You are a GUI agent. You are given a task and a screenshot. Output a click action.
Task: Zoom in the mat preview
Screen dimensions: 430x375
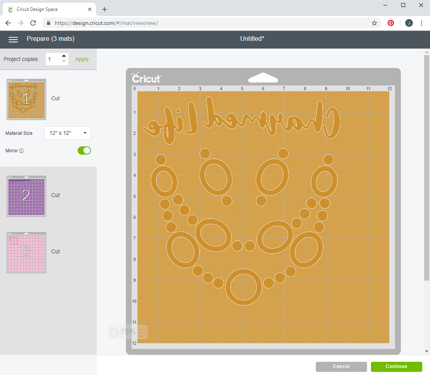coord(142,333)
